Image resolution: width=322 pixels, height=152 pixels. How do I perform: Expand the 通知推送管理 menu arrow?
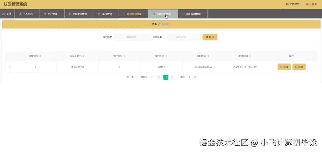pyautogui.click(x=144, y=14)
